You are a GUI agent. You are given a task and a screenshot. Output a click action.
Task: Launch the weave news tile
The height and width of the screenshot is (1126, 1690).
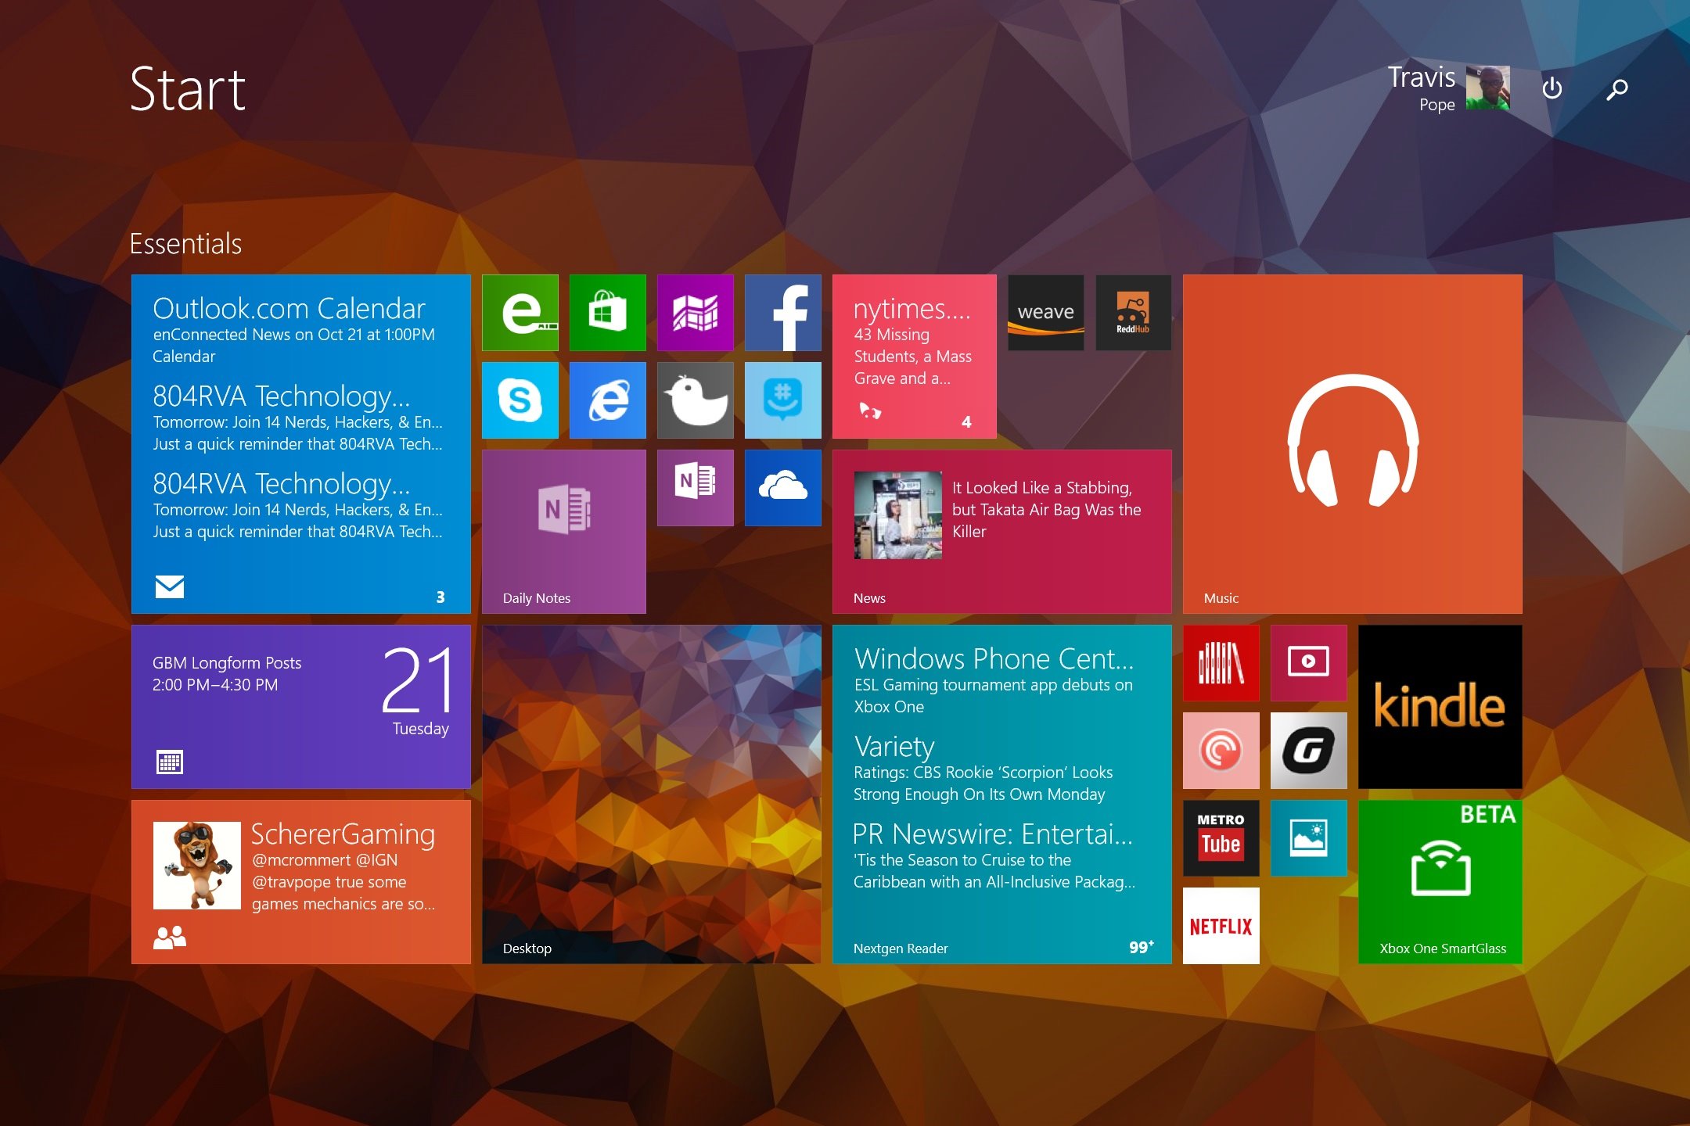coord(1046,313)
